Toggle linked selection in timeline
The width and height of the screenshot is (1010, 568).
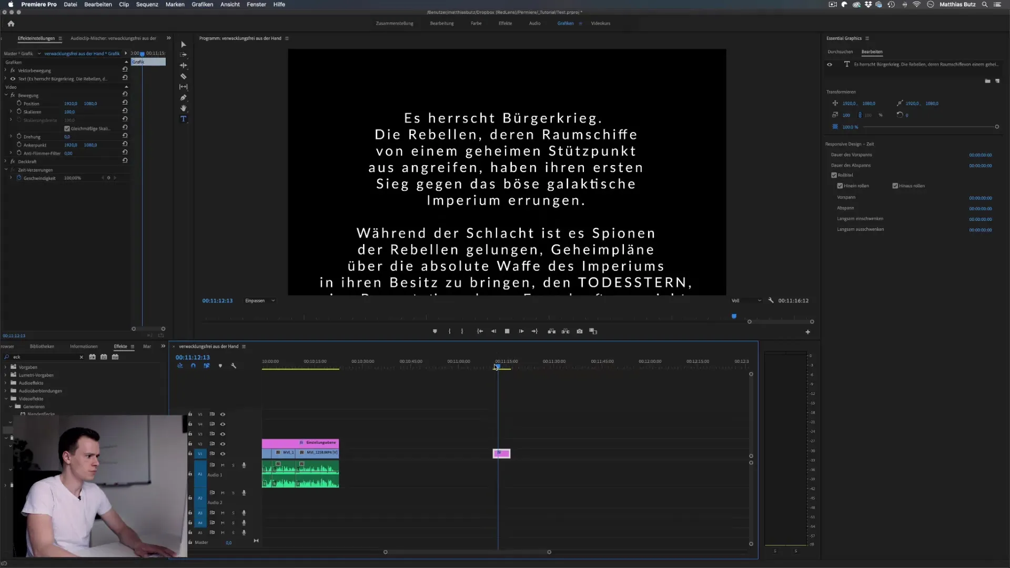(206, 366)
